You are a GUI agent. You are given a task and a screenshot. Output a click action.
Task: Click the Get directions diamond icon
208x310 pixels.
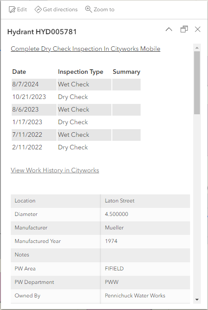(x=38, y=9)
